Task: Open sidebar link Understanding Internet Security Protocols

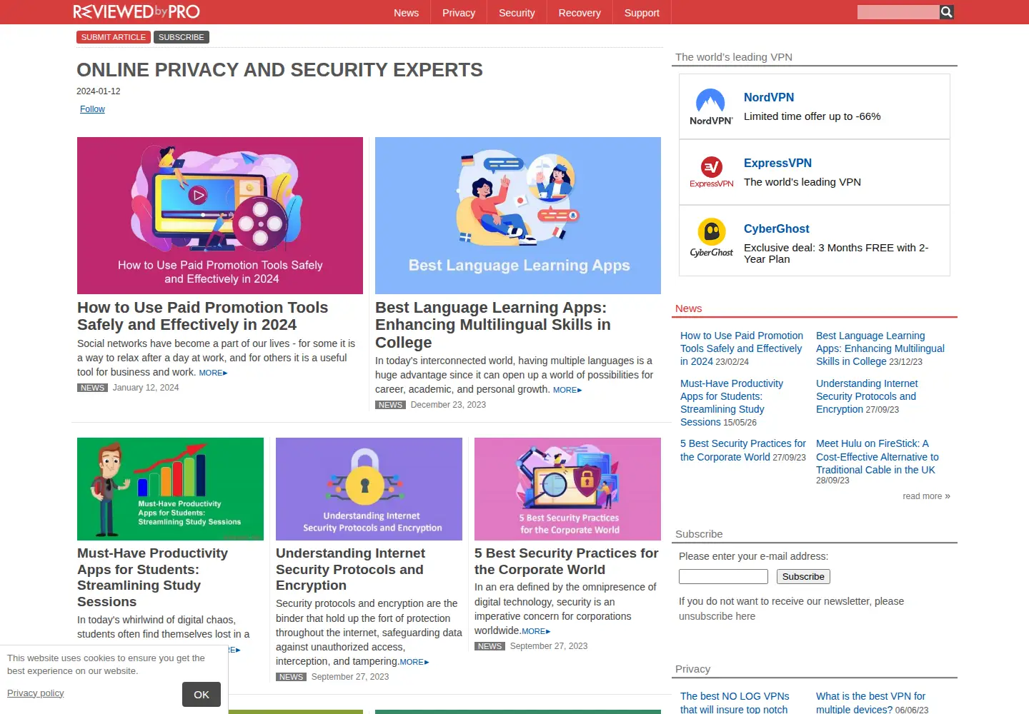Action: pyautogui.click(x=867, y=396)
